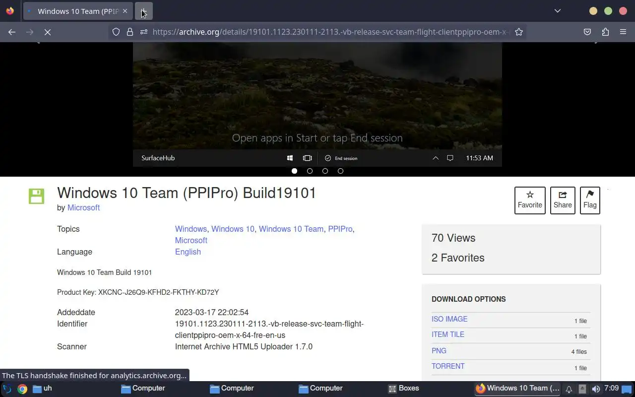This screenshot has width=635, height=397.
Task: Open the tracking protection shield
Action: coord(116,32)
